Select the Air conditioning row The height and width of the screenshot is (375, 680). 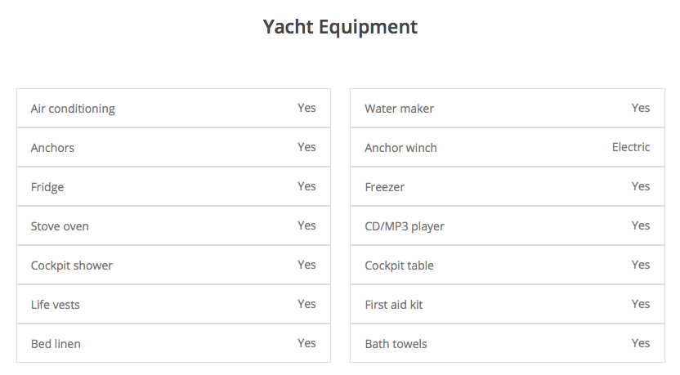point(173,108)
